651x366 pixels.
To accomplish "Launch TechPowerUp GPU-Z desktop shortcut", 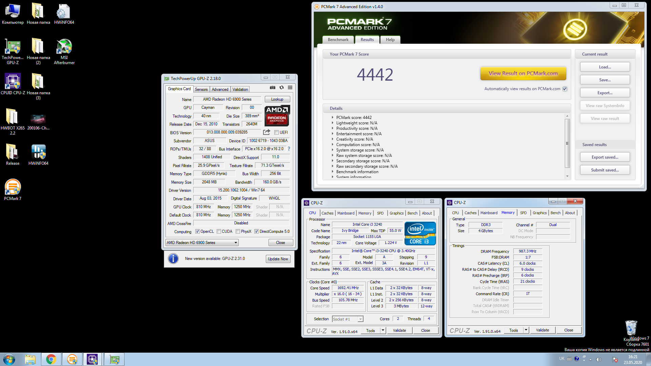I will coord(13,52).
